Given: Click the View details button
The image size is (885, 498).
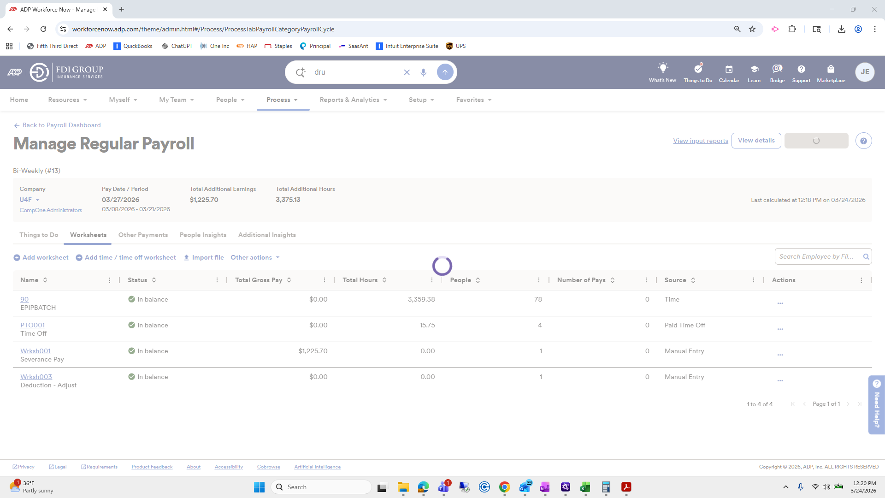Looking at the screenshot, I should [756, 141].
